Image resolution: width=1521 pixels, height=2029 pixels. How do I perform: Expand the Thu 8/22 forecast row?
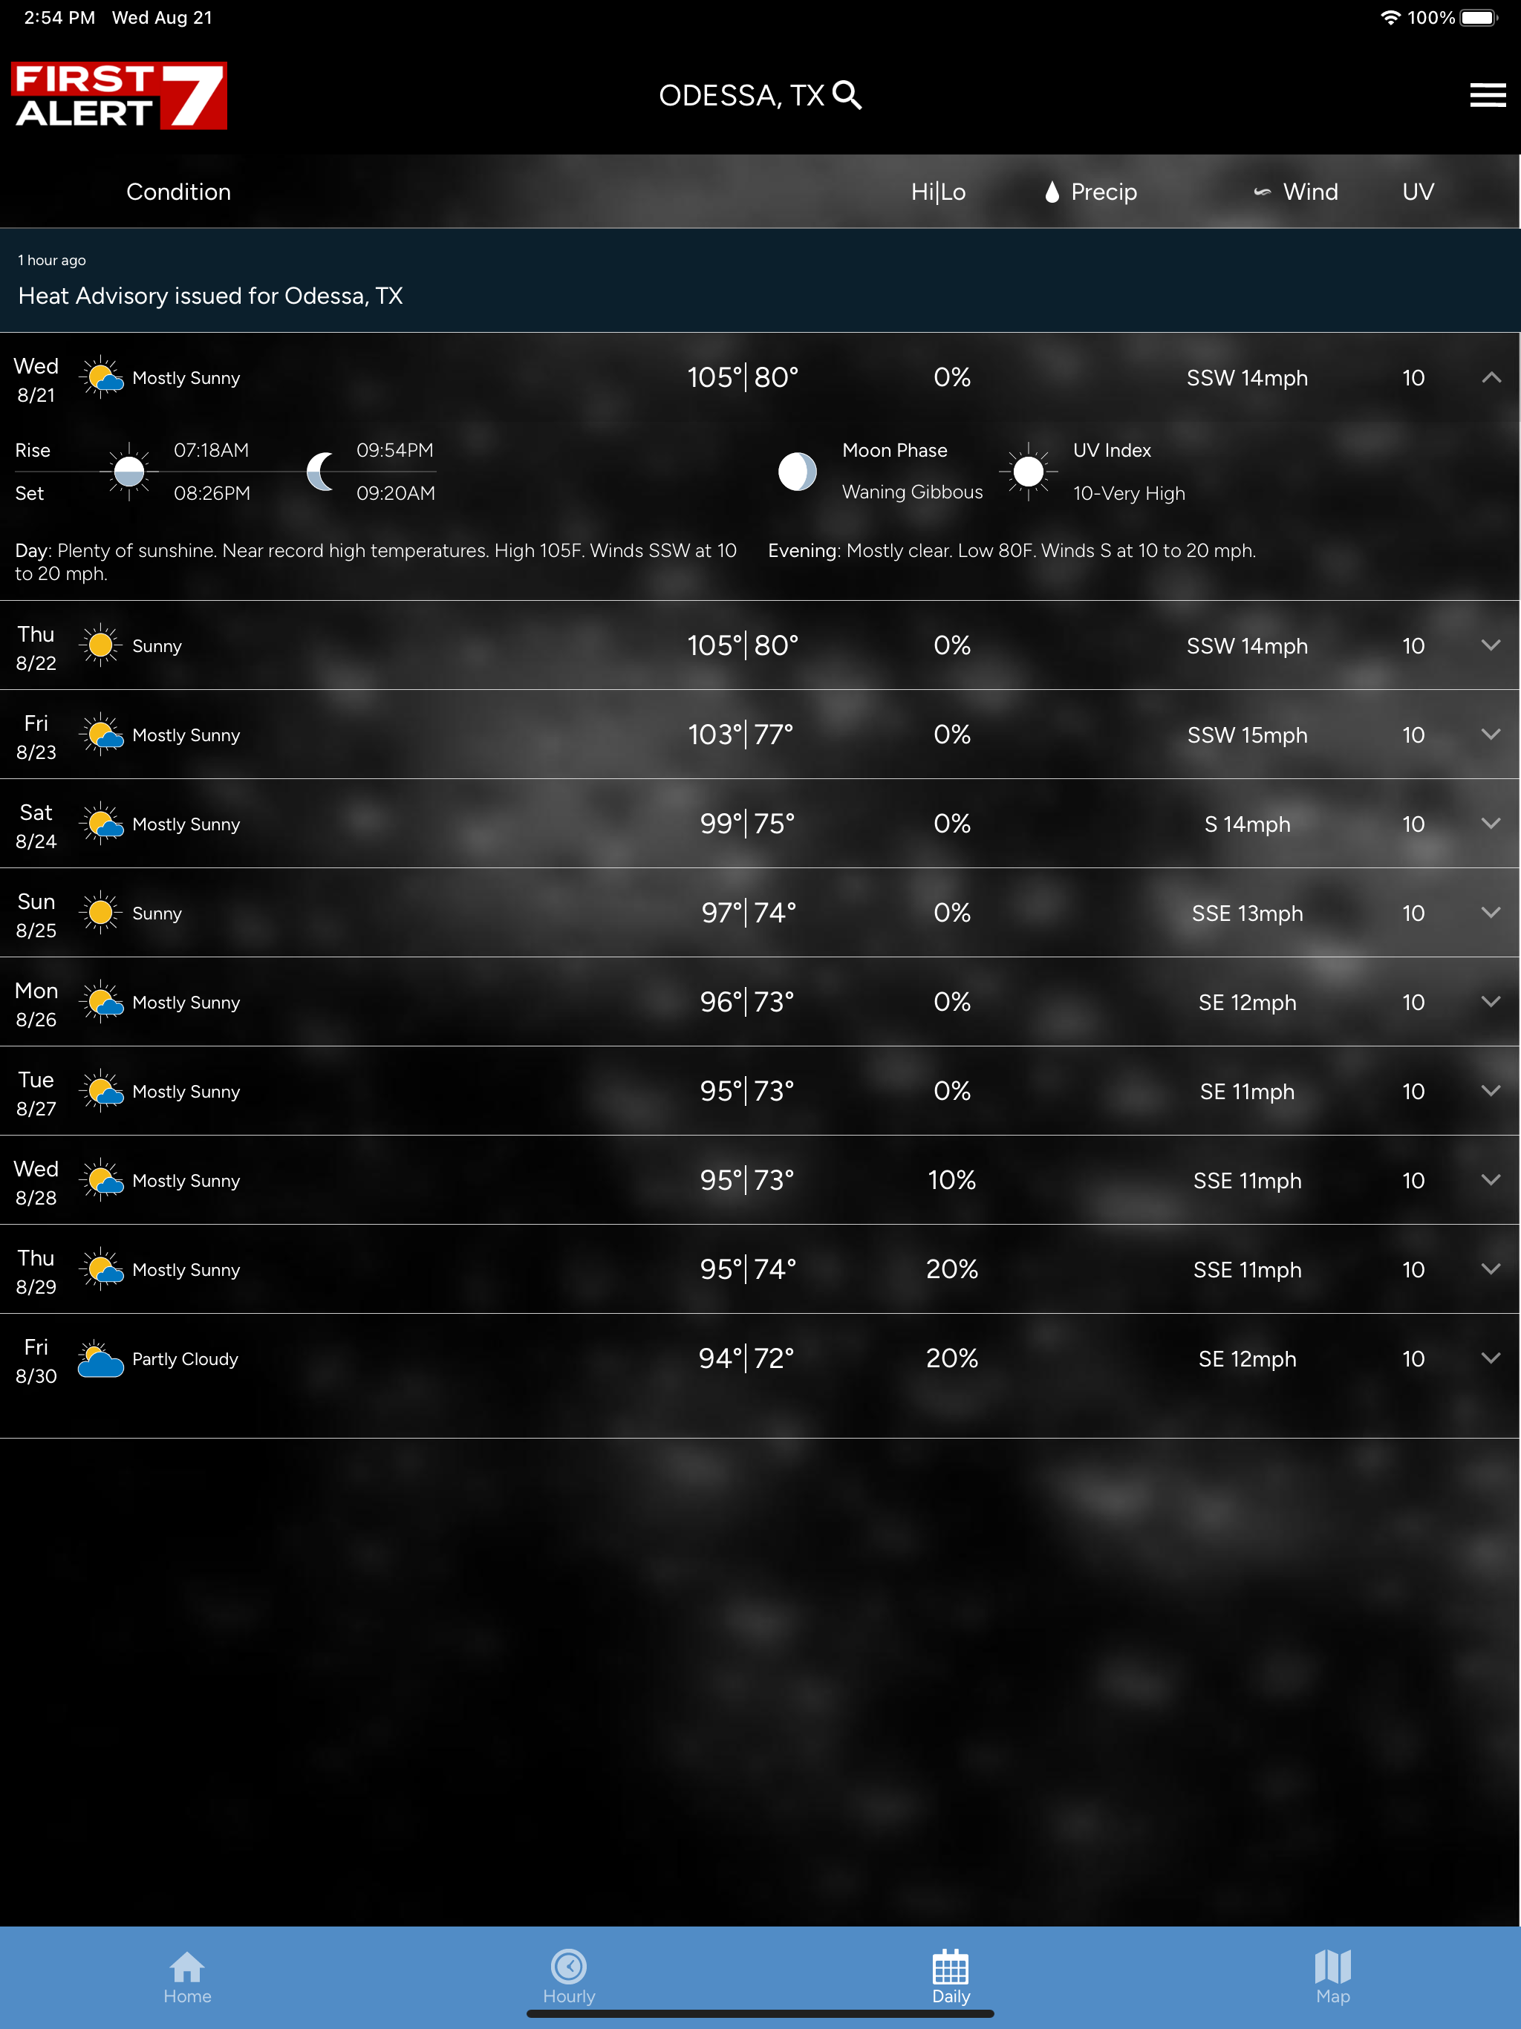(1491, 645)
